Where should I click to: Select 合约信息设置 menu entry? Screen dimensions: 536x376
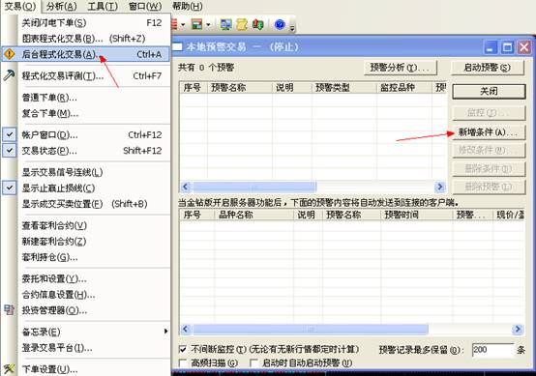(x=85, y=295)
